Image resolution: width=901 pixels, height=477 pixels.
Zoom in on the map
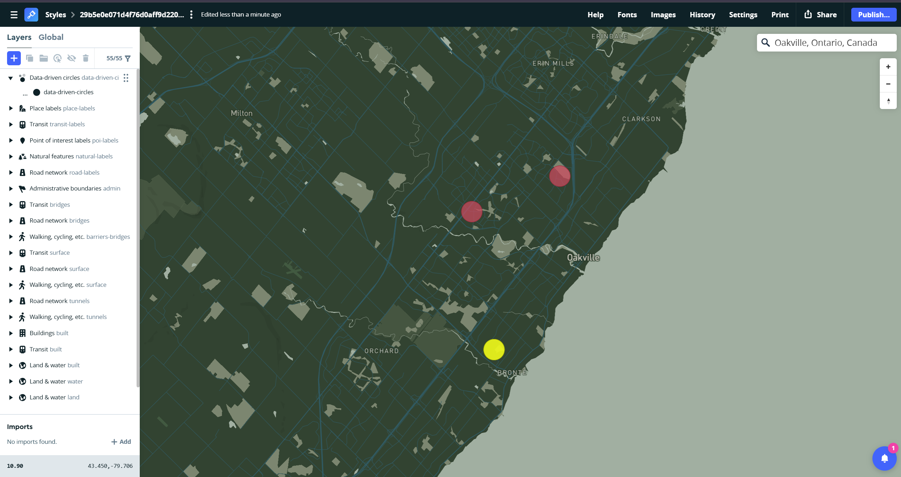pos(888,66)
